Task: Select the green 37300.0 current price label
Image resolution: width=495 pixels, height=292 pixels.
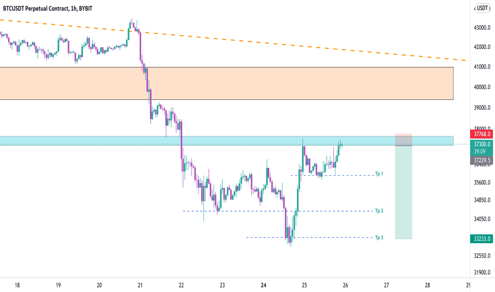Action: 481,144
